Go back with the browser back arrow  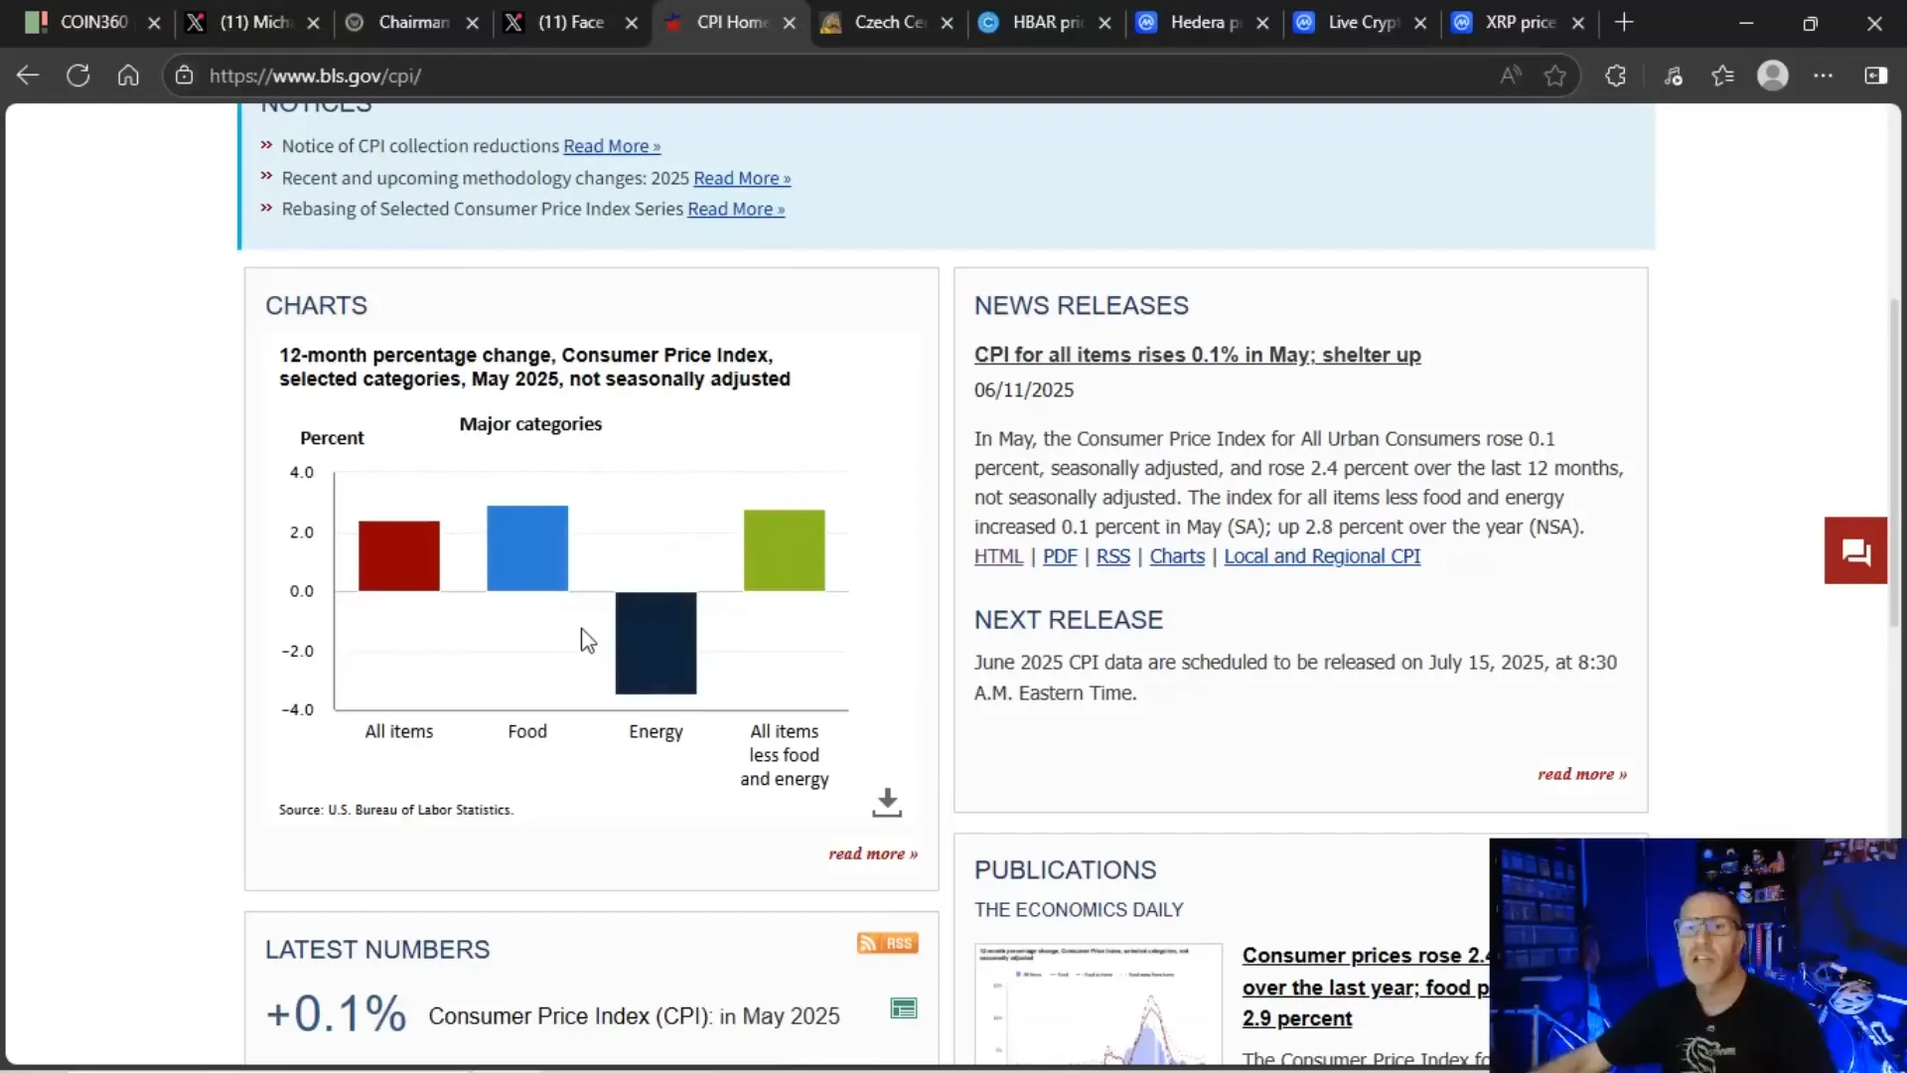coord(28,76)
